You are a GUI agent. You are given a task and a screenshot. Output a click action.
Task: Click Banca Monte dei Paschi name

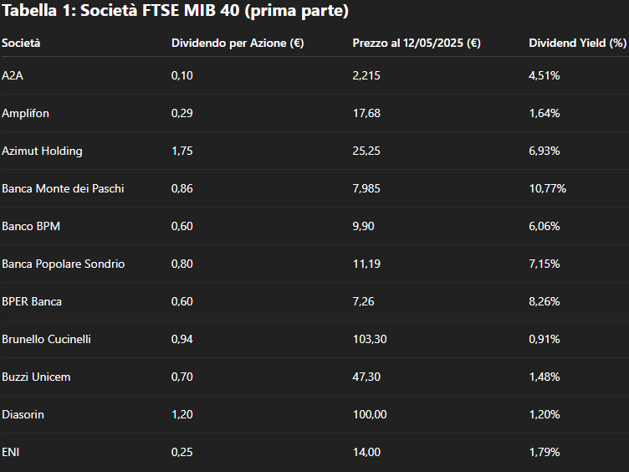coord(63,188)
